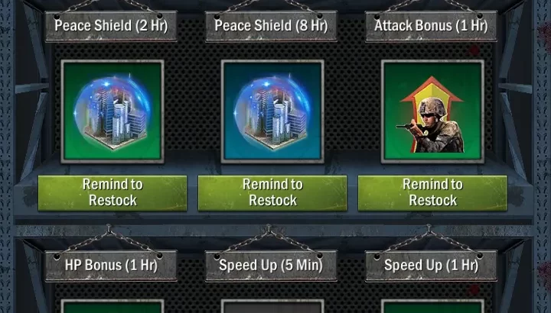551x313 pixels.
Task: Tap the Speed Up (5 Min) hanging sign
Action: (271, 266)
